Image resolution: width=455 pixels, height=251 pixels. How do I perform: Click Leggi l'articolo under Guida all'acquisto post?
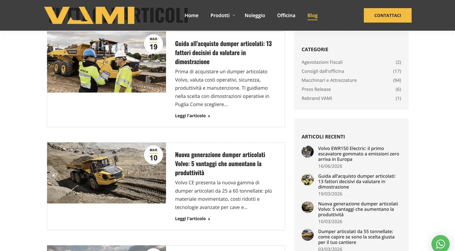tap(193, 116)
